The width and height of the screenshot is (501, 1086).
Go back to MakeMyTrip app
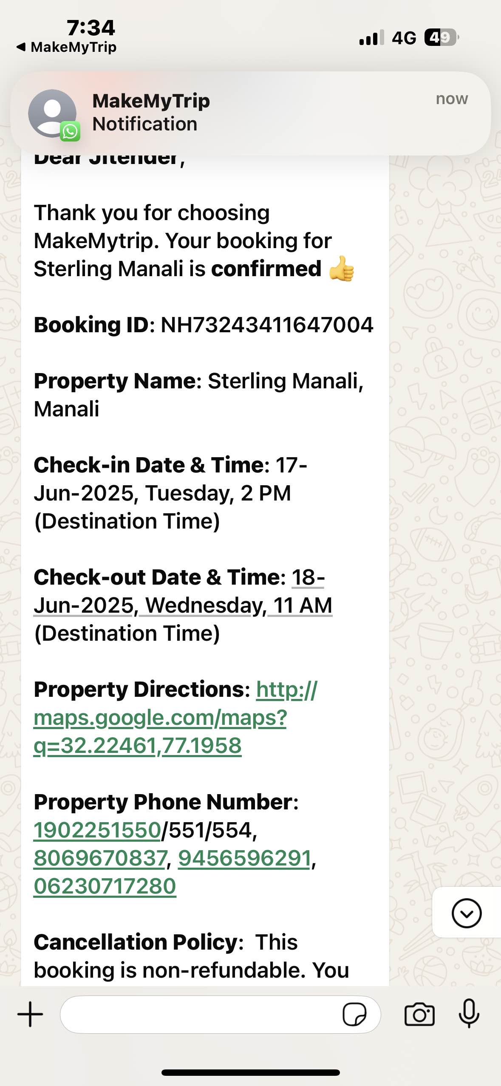tap(67, 47)
